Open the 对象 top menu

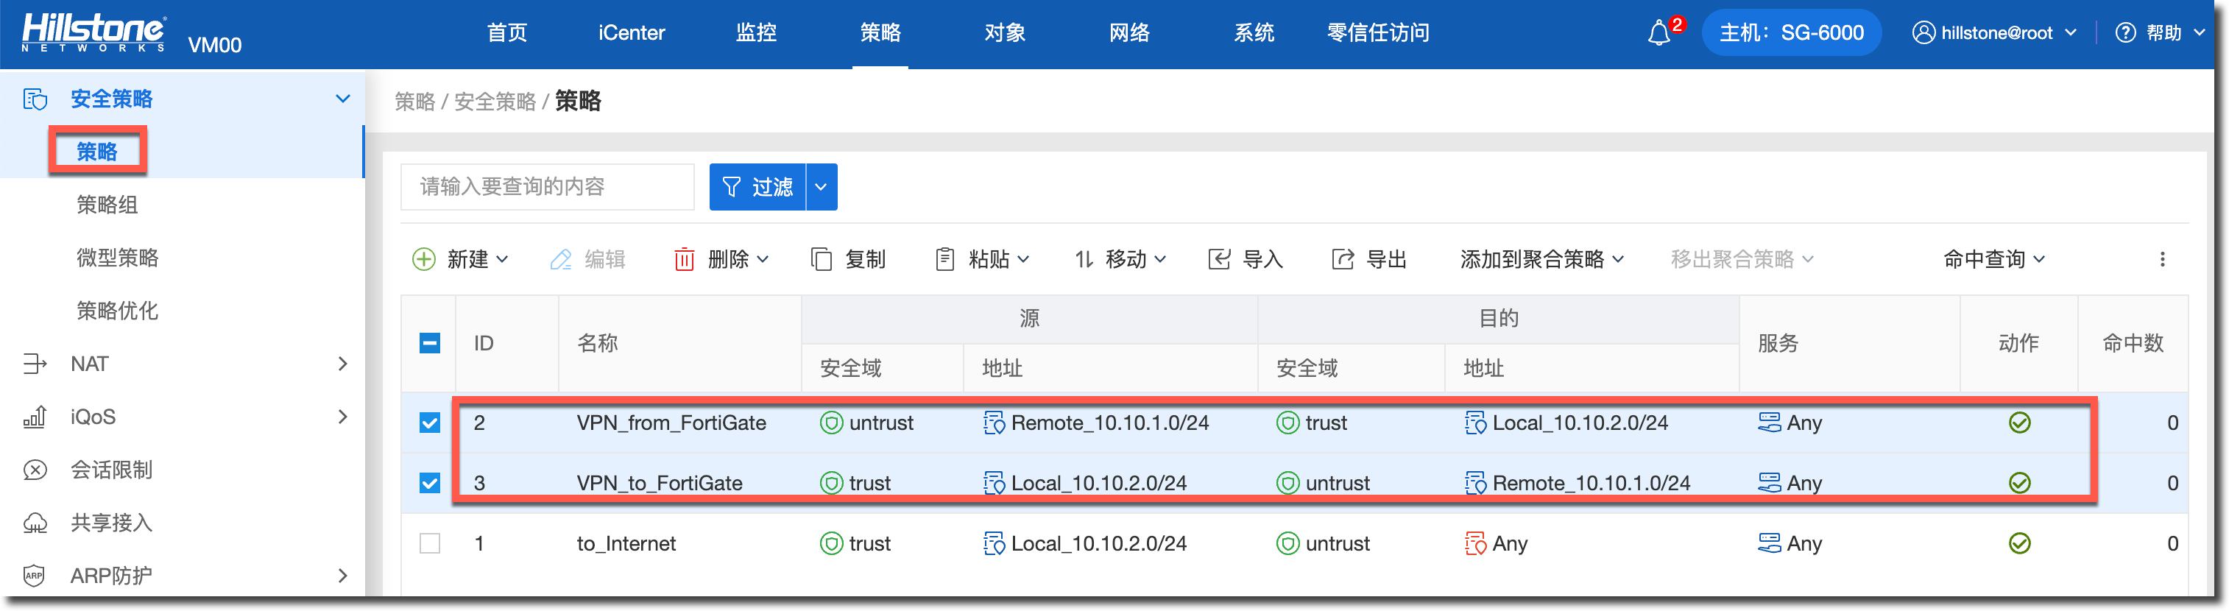pyautogui.click(x=1006, y=33)
